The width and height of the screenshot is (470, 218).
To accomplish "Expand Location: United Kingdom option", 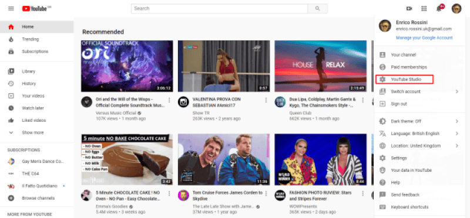I will (x=419, y=146).
